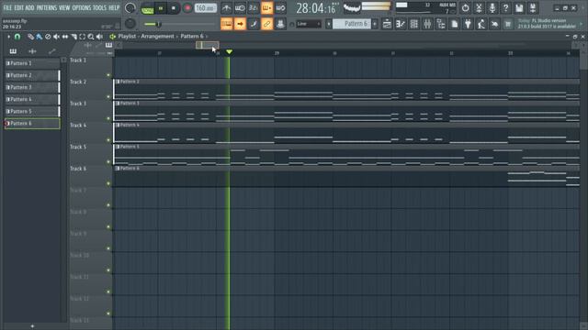The image size is (588, 330).
Task: Click the orange arrow auto-scroll icon
Action: point(240,24)
